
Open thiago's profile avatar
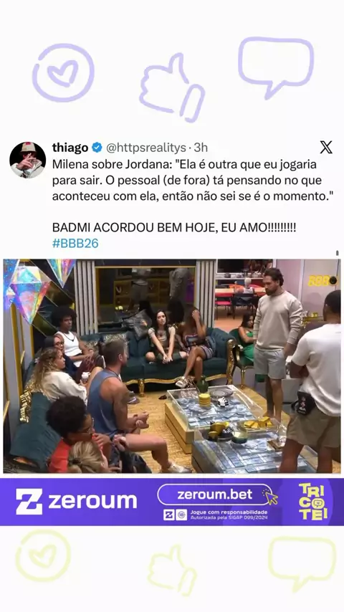click(x=27, y=160)
